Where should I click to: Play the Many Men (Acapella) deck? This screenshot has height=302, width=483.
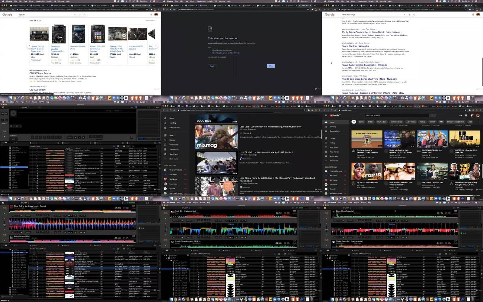[x=326, y=218]
